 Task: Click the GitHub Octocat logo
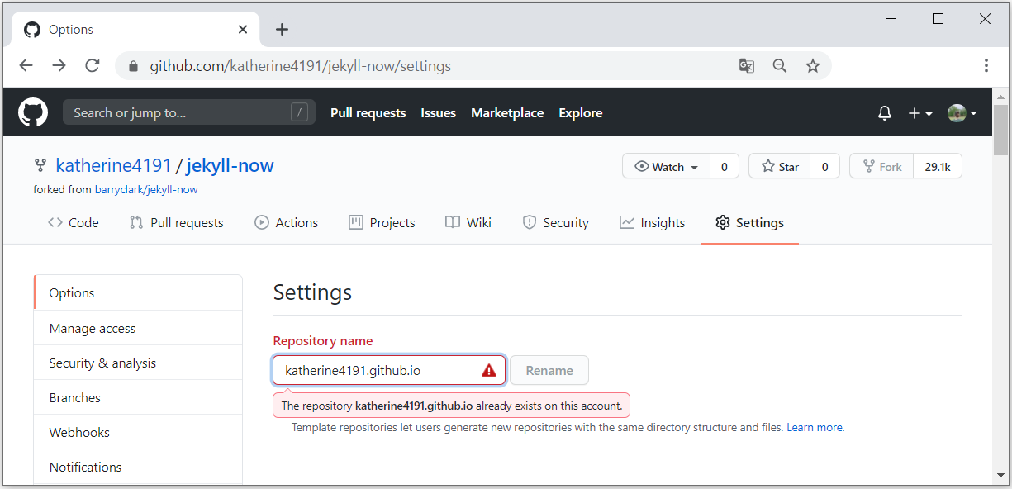point(33,112)
